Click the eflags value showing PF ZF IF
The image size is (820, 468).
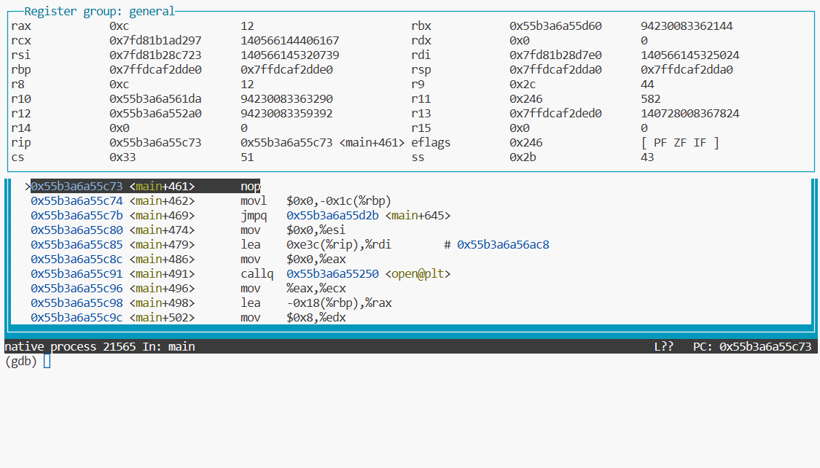[679, 142]
